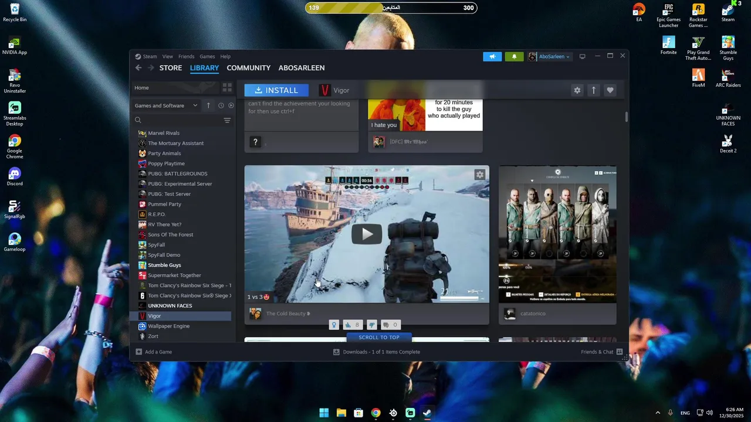Open settings gear on the video card
Viewport: 751px width, 422px height.
click(x=480, y=175)
